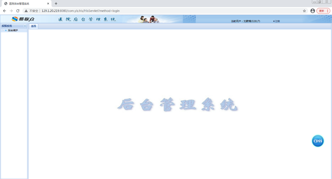Screen dimensions: 332x179
Task: Switch to the 首页 tab
Action: pyautogui.click(x=34, y=26)
